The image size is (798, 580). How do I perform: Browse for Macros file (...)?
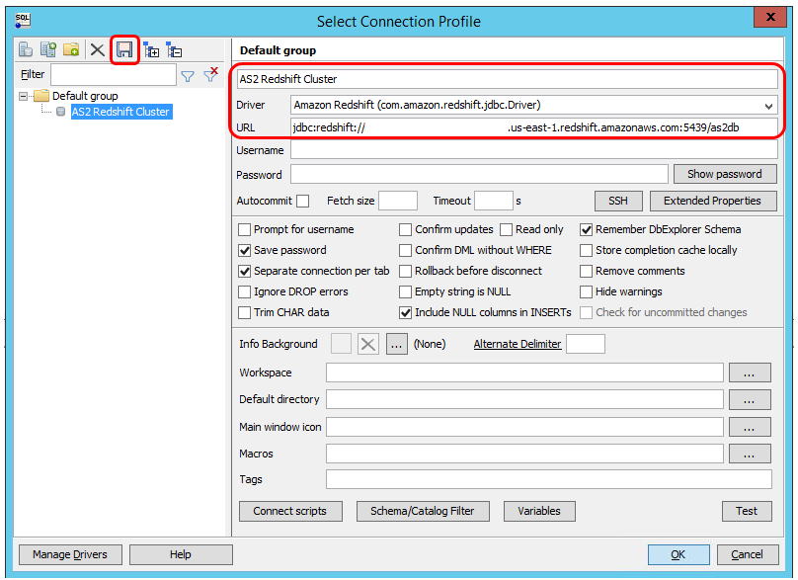(750, 454)
